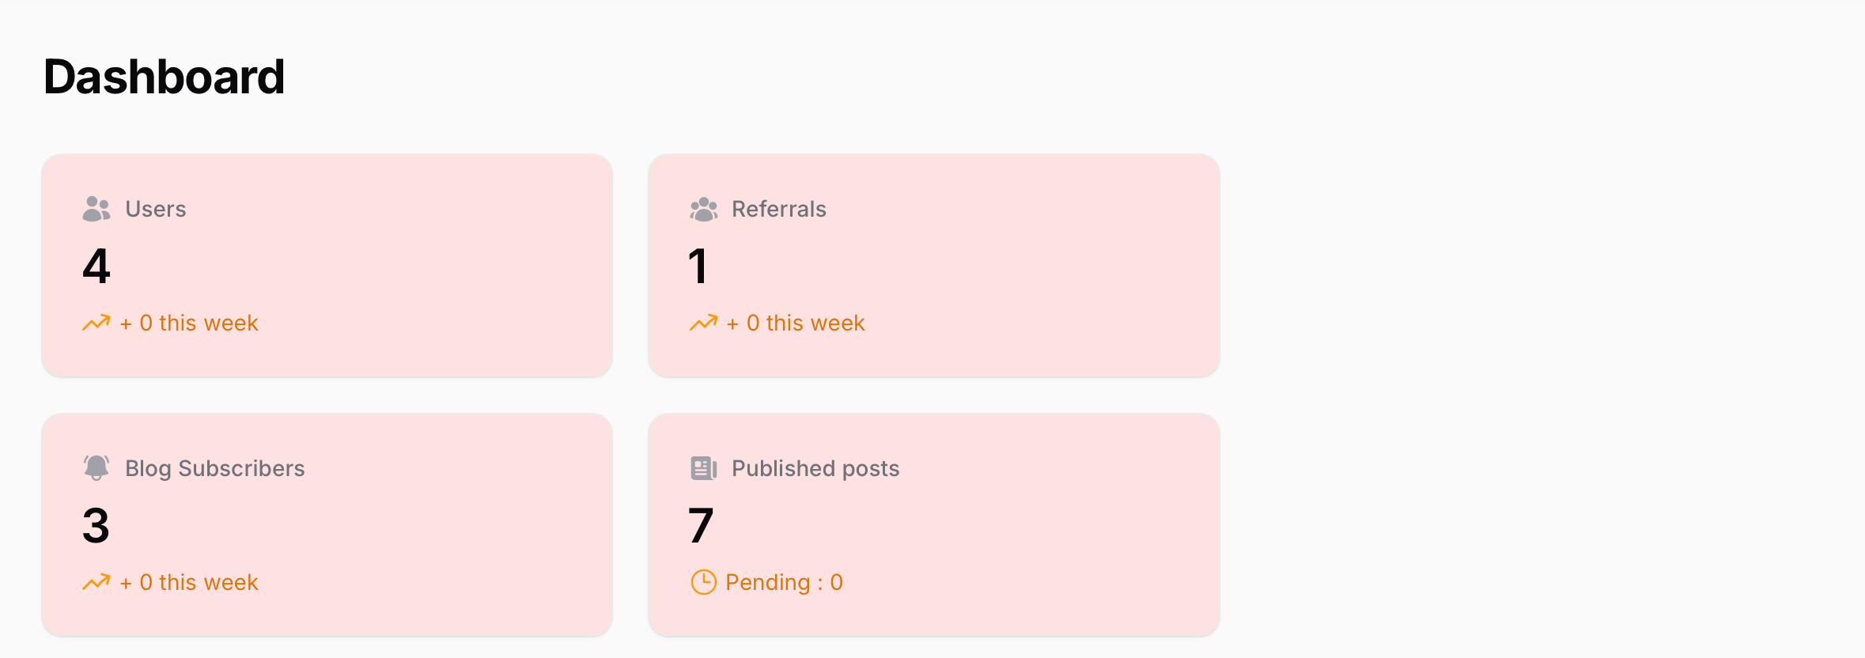1865x658 pixels.
Task: Click the Referrals count of 1
Action: [x=698, y=267]
